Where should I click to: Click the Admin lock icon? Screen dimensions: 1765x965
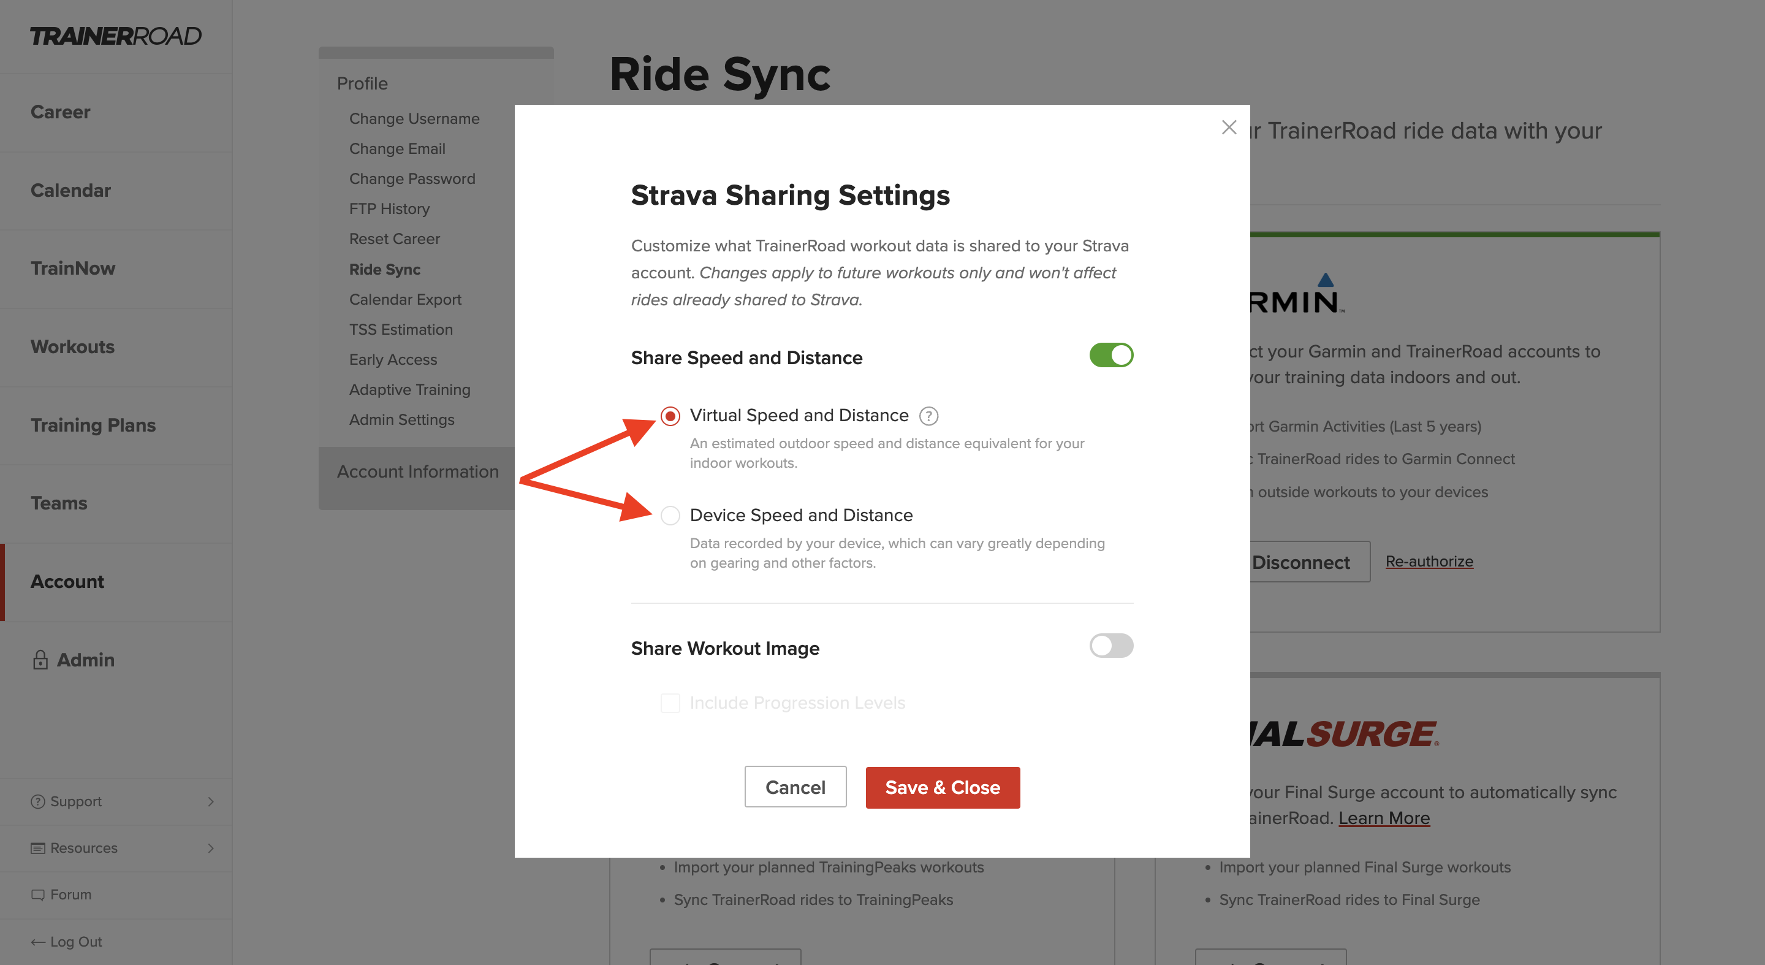coord(39,659)
